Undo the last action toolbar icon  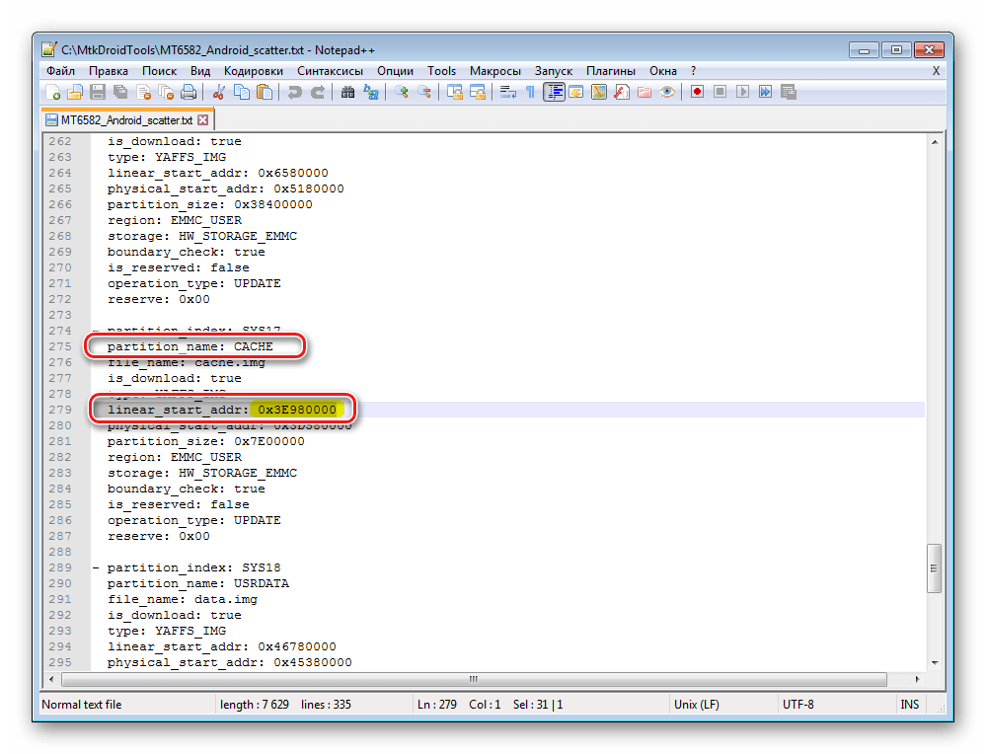[294, 93]
